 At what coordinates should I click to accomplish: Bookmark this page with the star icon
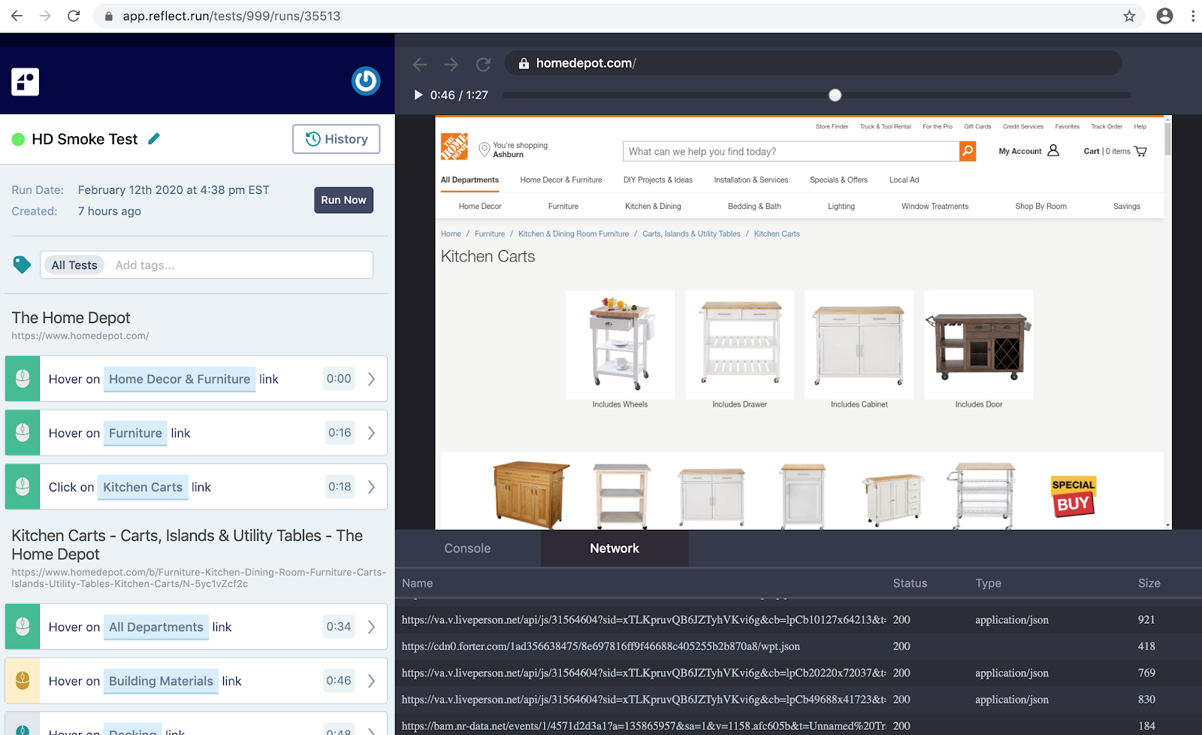click(x=1129, y=16)
